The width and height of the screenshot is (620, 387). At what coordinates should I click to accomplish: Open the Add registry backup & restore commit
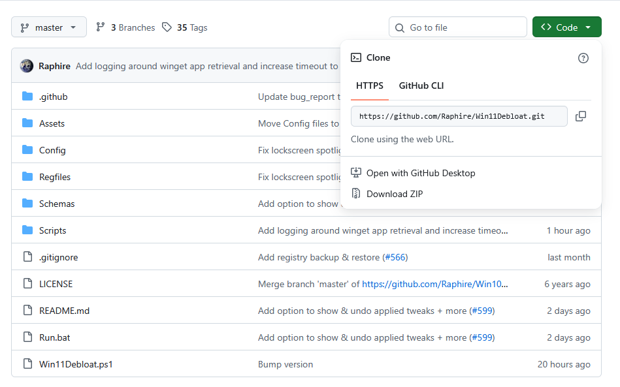point(320,258)
